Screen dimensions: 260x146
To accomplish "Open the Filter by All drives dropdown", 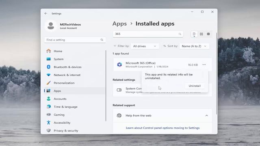I will coord(145,46).
